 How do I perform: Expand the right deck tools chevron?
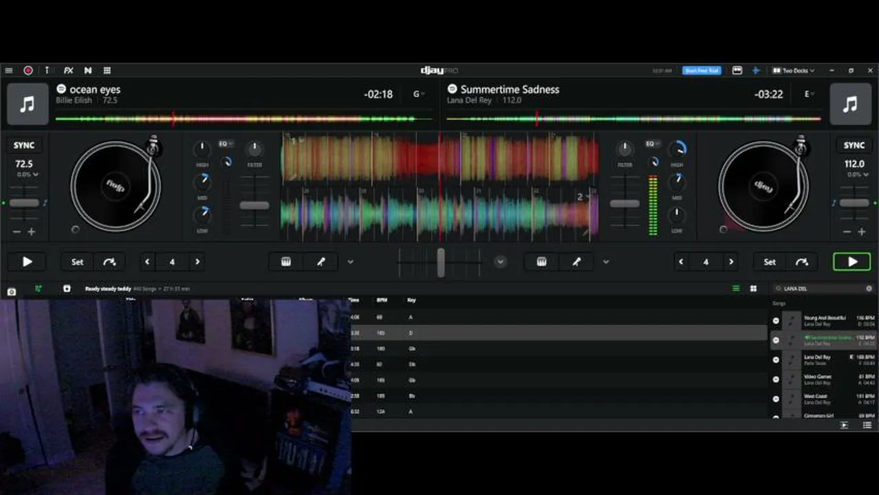(x=606, y=262)
